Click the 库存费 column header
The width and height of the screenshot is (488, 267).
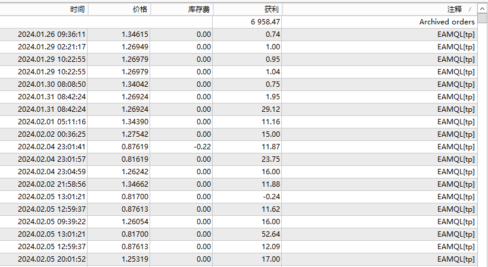(198, 10)
